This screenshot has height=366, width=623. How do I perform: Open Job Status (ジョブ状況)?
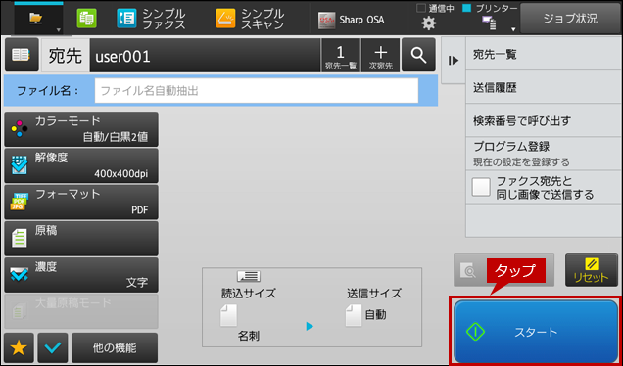point(570,19)
